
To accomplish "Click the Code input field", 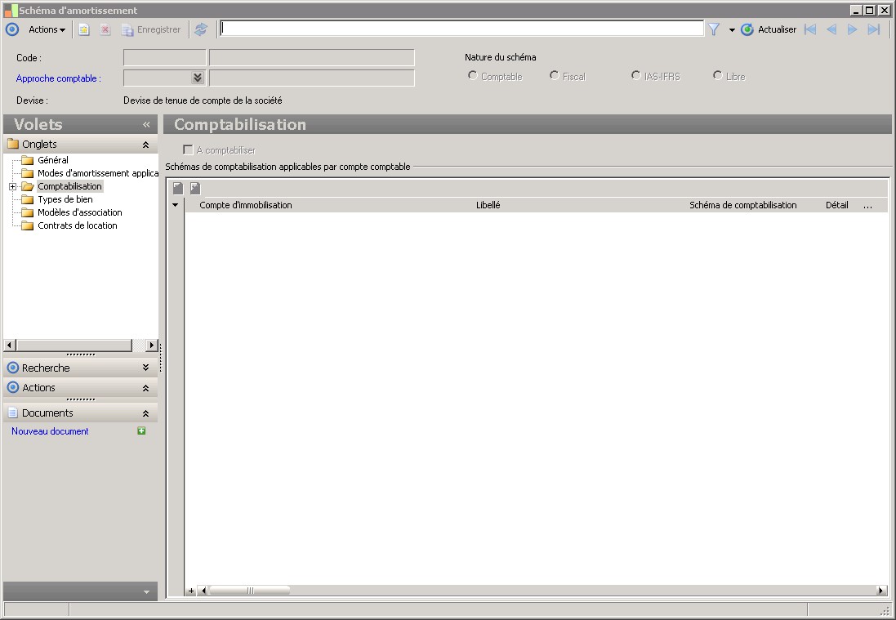I will (164, 58).
